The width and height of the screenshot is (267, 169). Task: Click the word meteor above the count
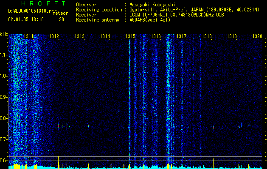pos(60,13)
